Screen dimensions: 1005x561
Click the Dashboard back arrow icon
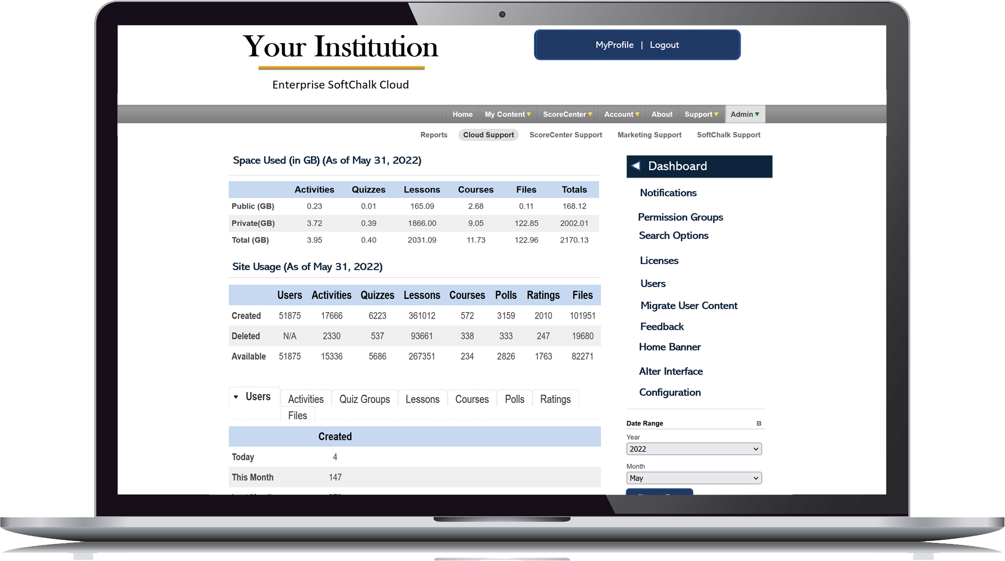click(x=637, y=166)
